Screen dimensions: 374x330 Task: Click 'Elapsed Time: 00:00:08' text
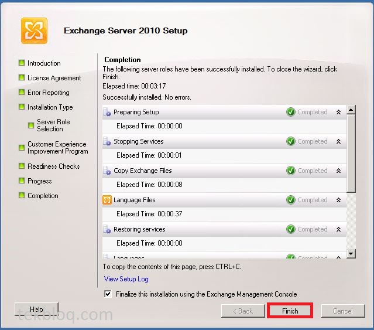tap(149, 185)
